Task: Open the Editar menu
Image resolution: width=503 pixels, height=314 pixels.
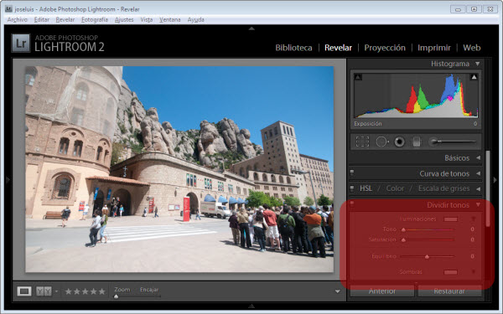Action: pos(42,19)
